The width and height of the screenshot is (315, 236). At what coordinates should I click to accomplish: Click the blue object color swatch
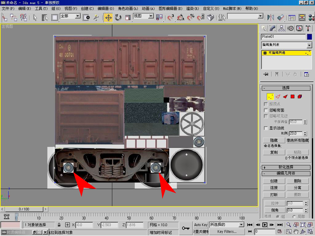click(x=309, y=37)
